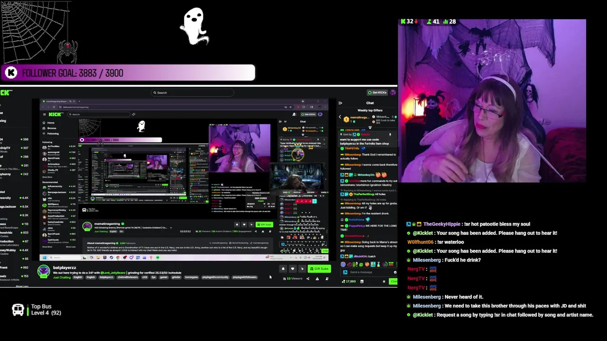This screenshot has height=341, width=607.
Task: Click the 17,000 channel points balance
Action: click(349, 281)
